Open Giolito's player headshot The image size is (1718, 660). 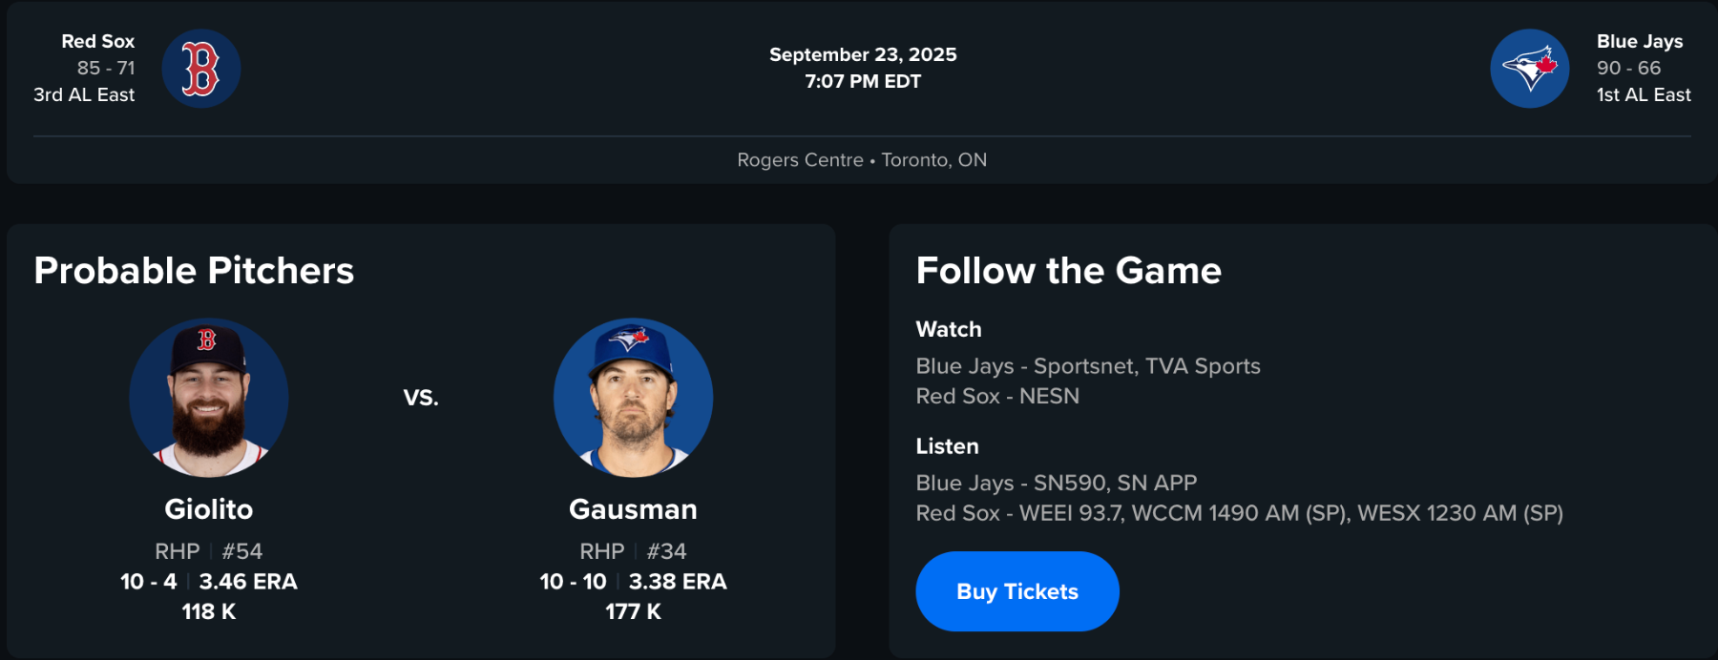(x=209, y=398)
